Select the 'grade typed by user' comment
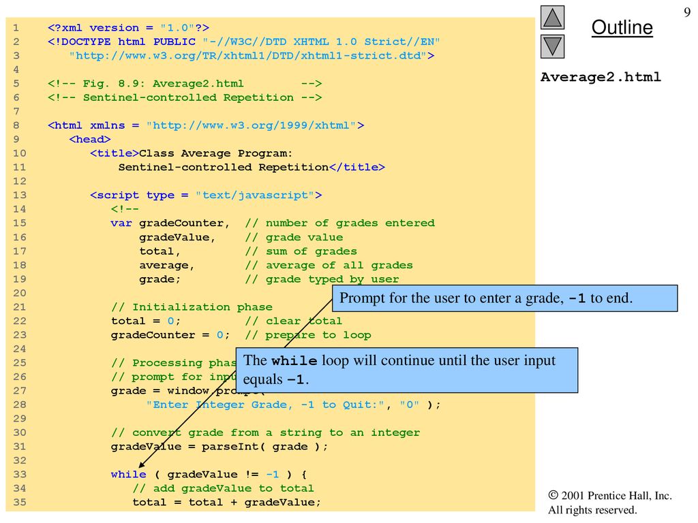The height and width of the screenshot is (523, 698). (x=322, y=279)
